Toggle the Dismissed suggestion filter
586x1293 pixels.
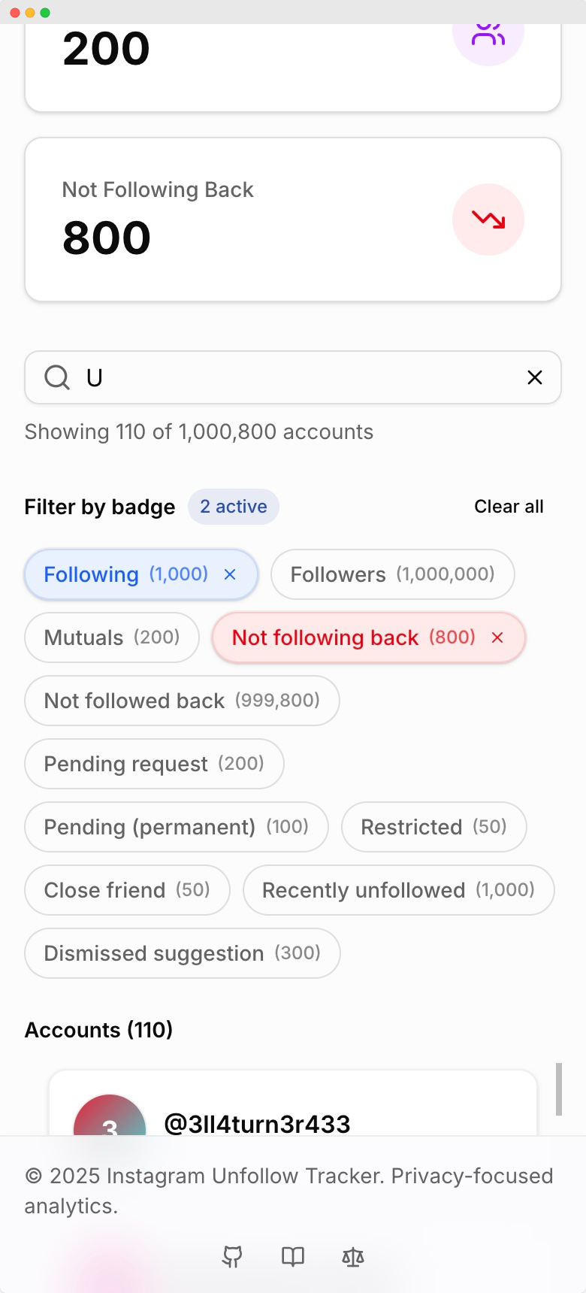pos(182,953)
